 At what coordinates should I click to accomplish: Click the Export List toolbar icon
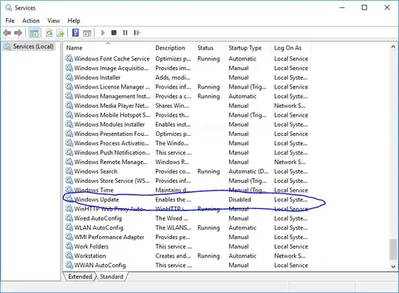point(61,32)
